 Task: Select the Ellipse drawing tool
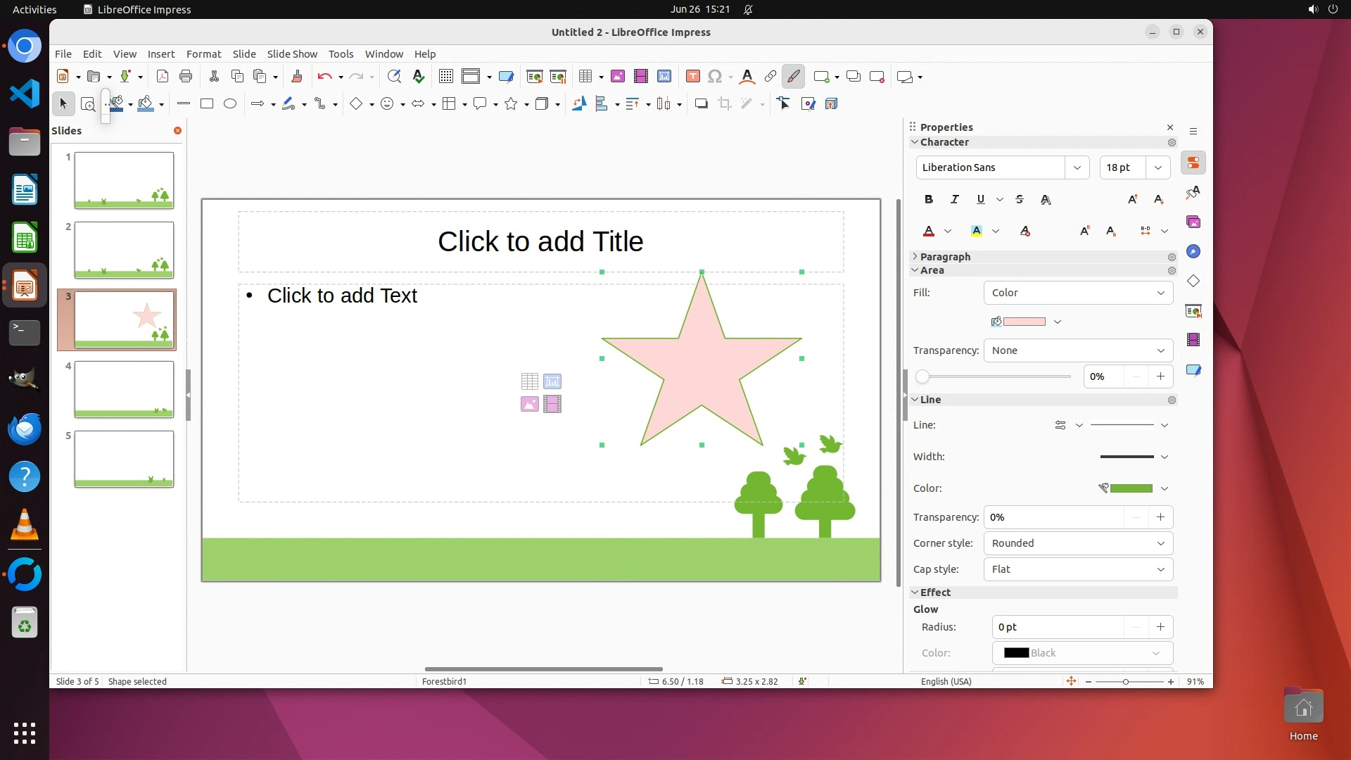[230, 104]
